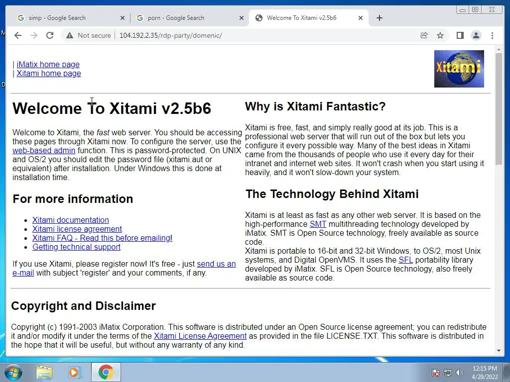Open the Chrome profile avatar
The height and width of the screenshot is (382, 510).
476,35
